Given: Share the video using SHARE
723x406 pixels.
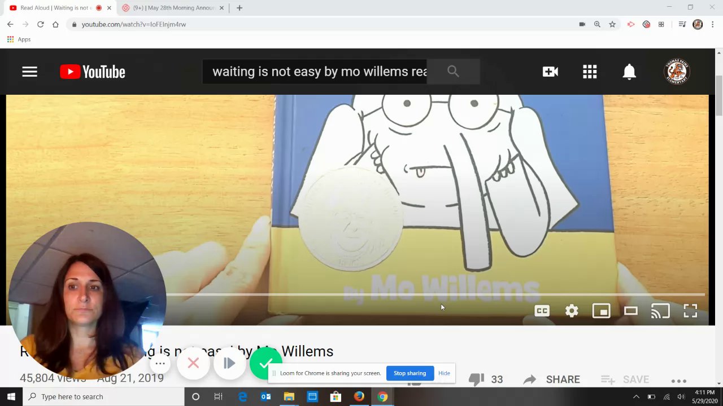Looking at the screenshot, I should pos(551,379).
